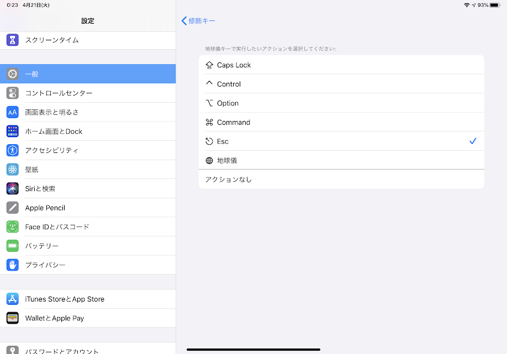Open the AA display and brightness icon

[x=13, y=112]
